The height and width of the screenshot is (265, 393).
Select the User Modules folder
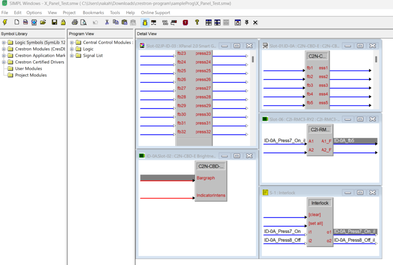click(28, 69)
